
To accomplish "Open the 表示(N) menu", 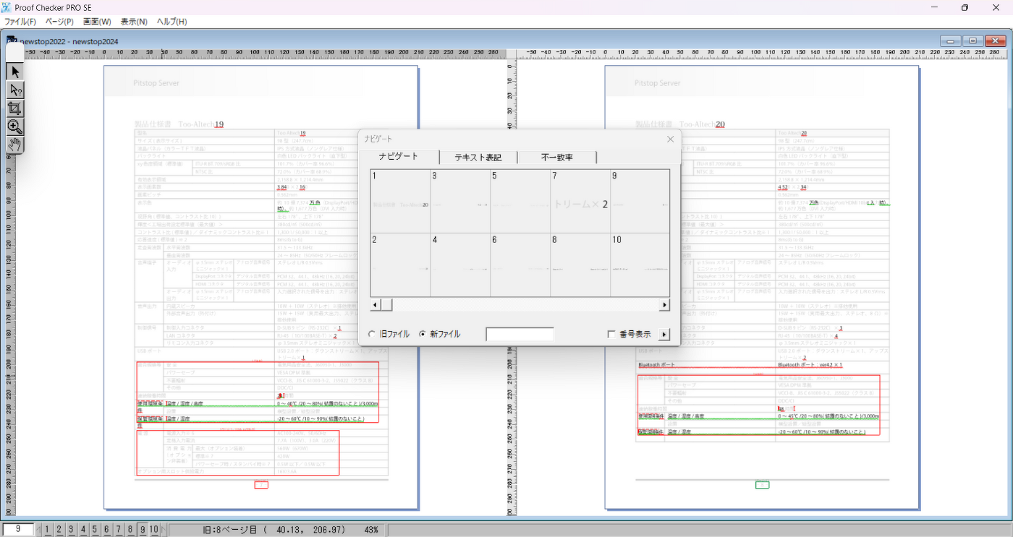I will 134,22.
